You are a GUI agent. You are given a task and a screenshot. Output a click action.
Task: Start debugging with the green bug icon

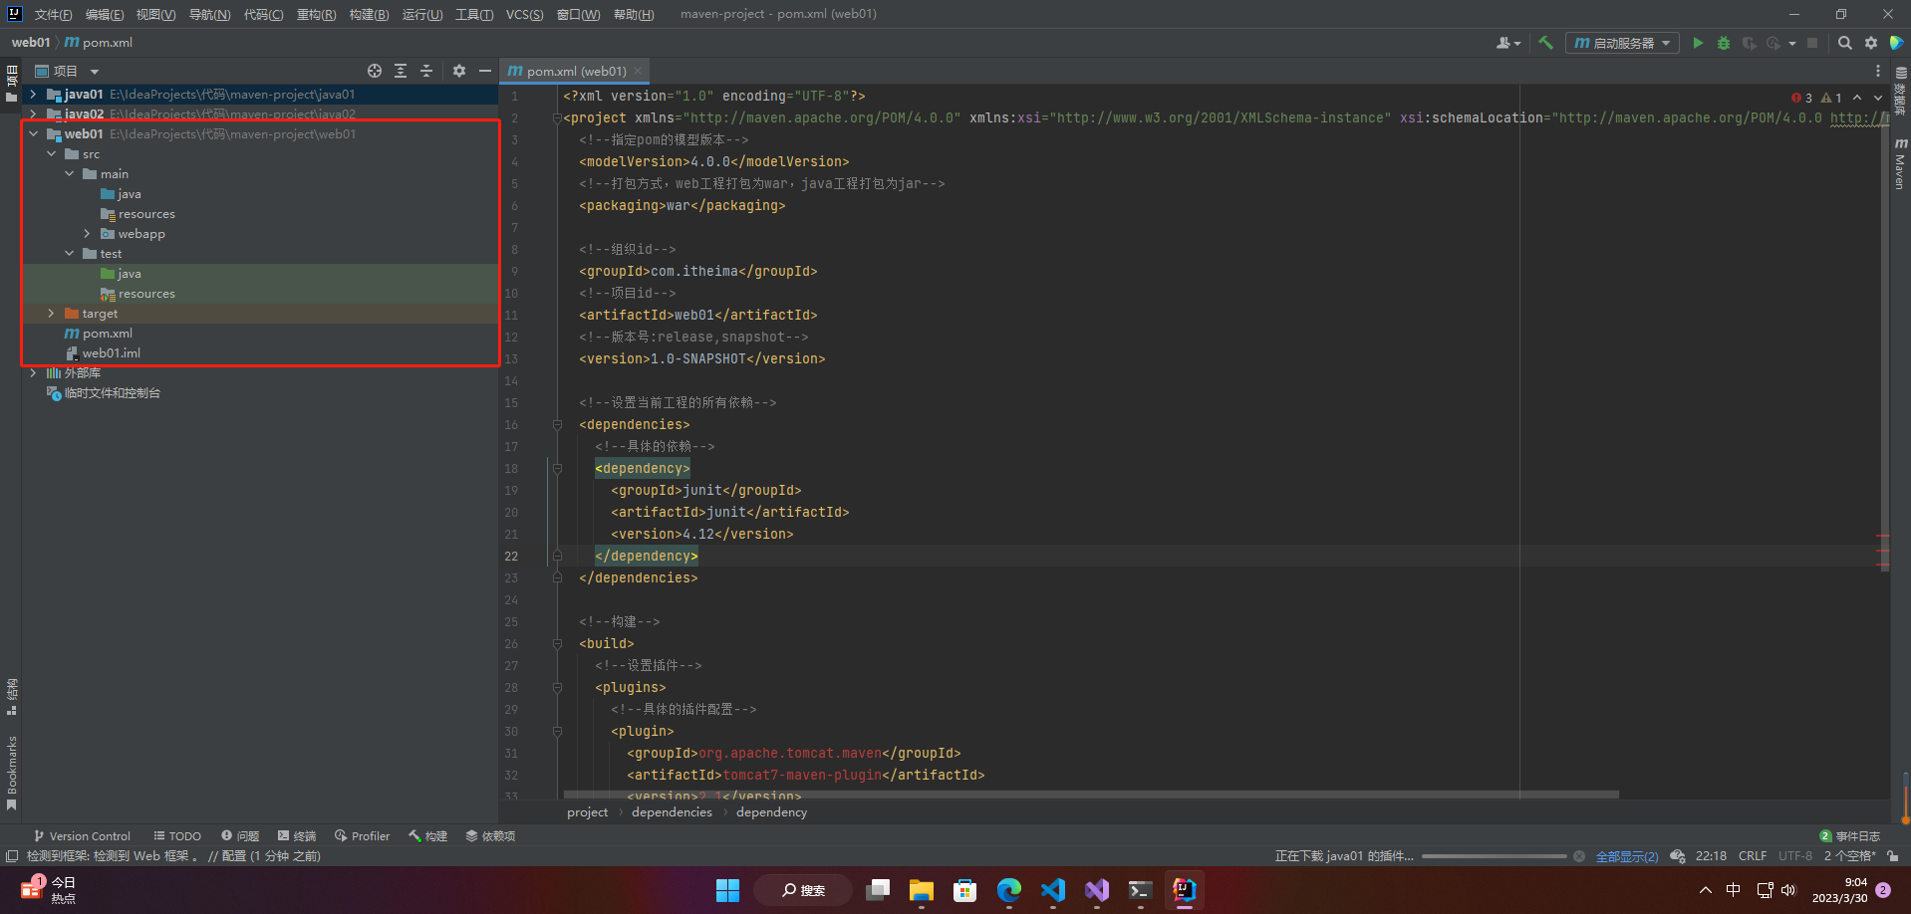pos(1724,43)
